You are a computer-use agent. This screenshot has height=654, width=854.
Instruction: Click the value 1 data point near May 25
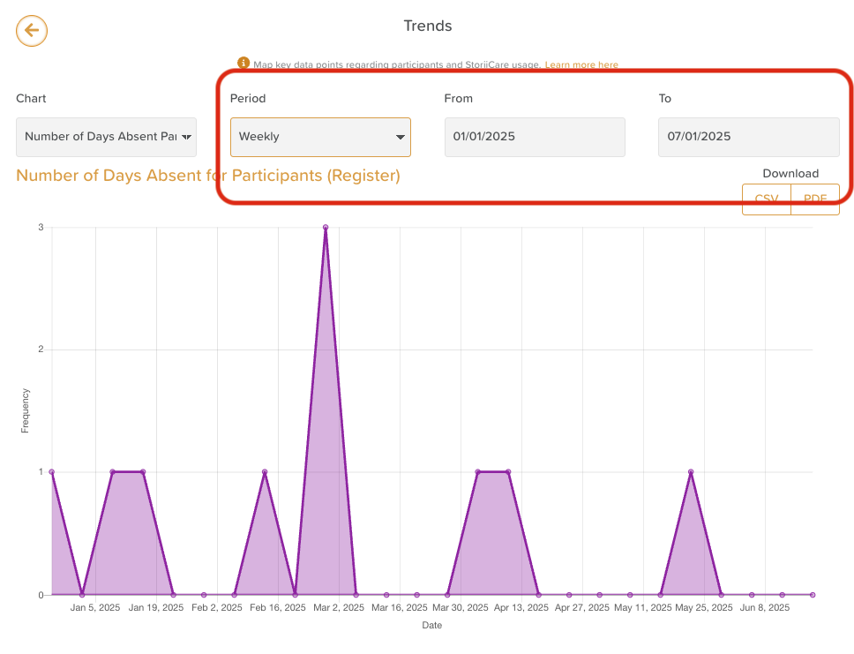pos(691,472)
